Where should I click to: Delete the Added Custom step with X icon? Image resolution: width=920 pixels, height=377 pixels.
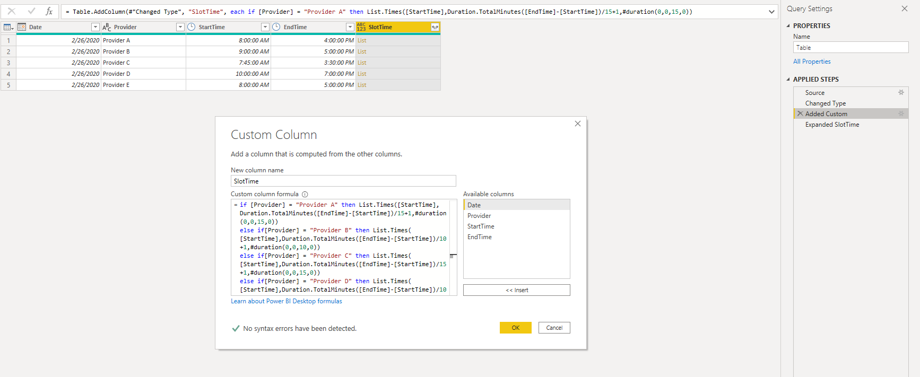click(x=800, y=113)
